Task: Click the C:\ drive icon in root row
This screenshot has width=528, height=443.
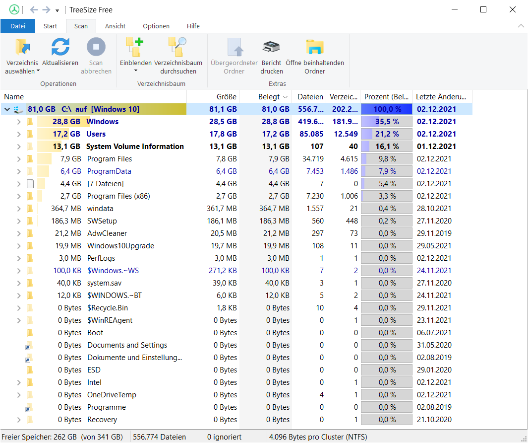Action: [x=18, y=109]
